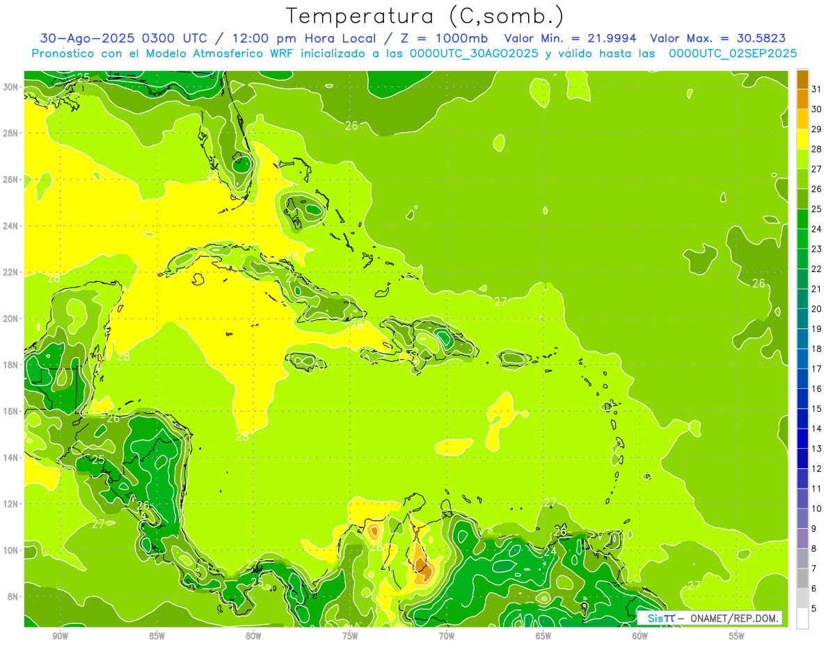Click the 90W longitude axis label
The image size is (835, 645).
pos(60,636)
